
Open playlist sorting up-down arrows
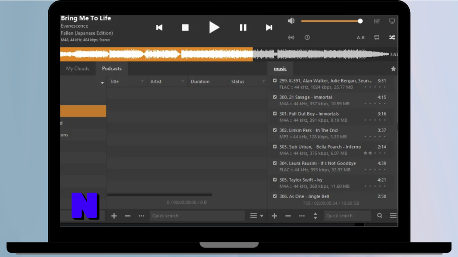[315, 216]
